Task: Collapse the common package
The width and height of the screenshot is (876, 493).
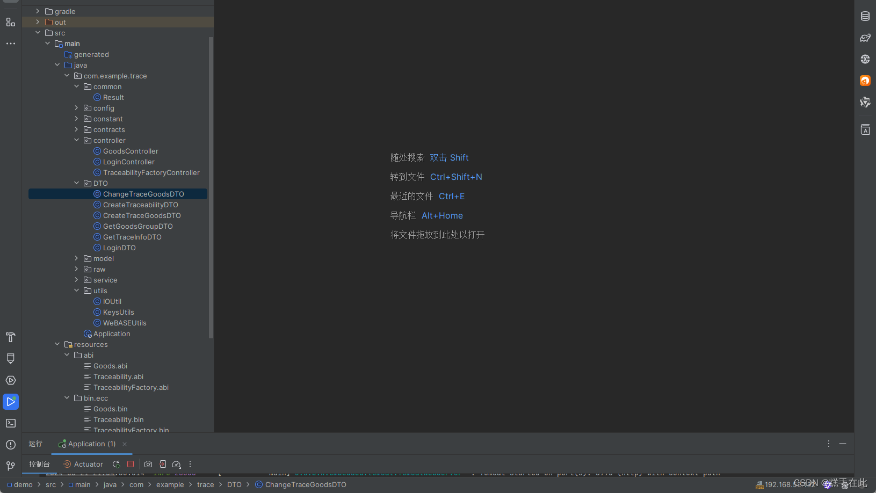Action: [76, 86]
